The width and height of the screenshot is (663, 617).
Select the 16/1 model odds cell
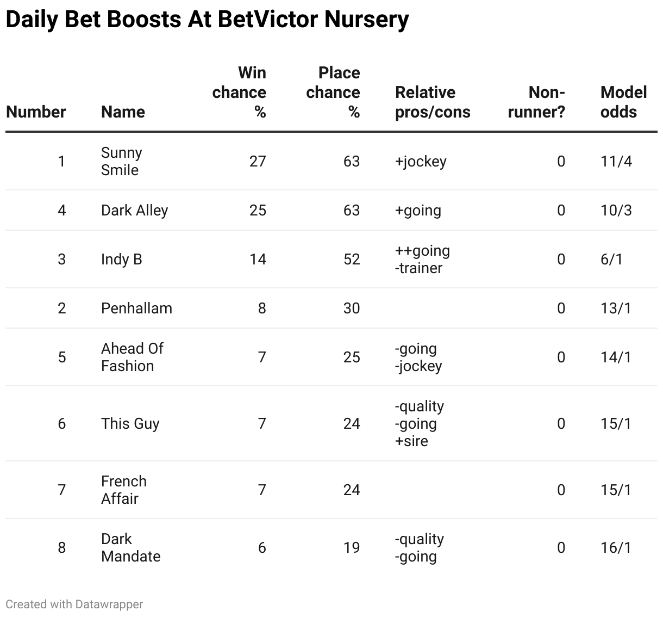coord(616,548)
